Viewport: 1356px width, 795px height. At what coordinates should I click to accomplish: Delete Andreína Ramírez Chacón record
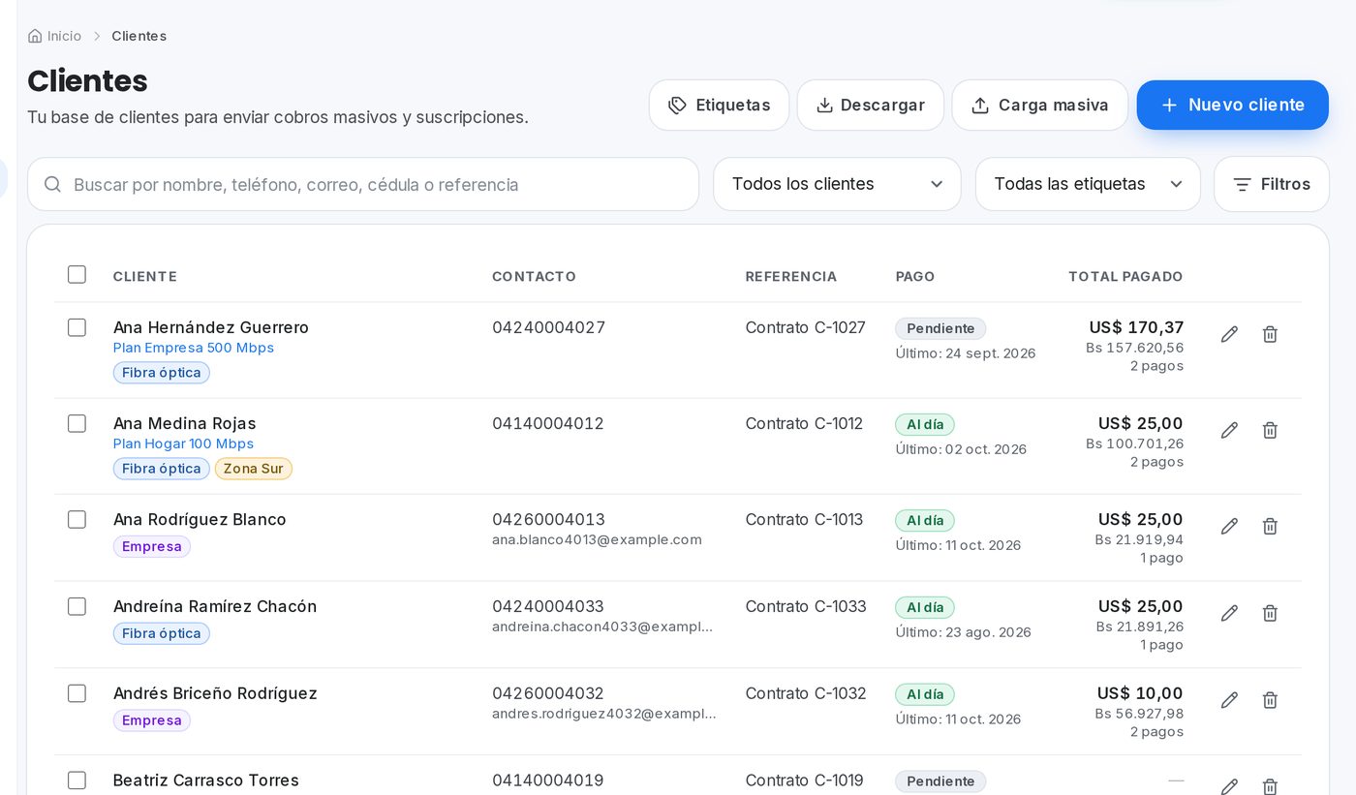click(1270, 613)
